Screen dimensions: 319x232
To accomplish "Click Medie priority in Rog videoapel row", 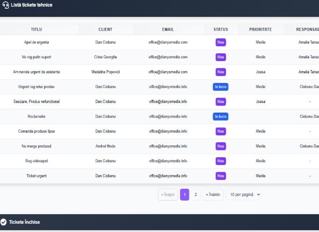I will coord(261,161).
